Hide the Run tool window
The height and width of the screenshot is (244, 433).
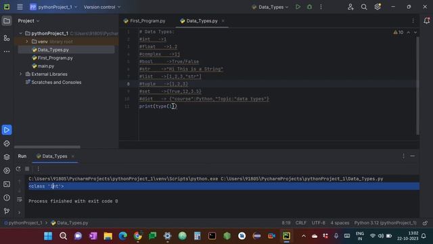pyautogui.click(x=413, y=157)
